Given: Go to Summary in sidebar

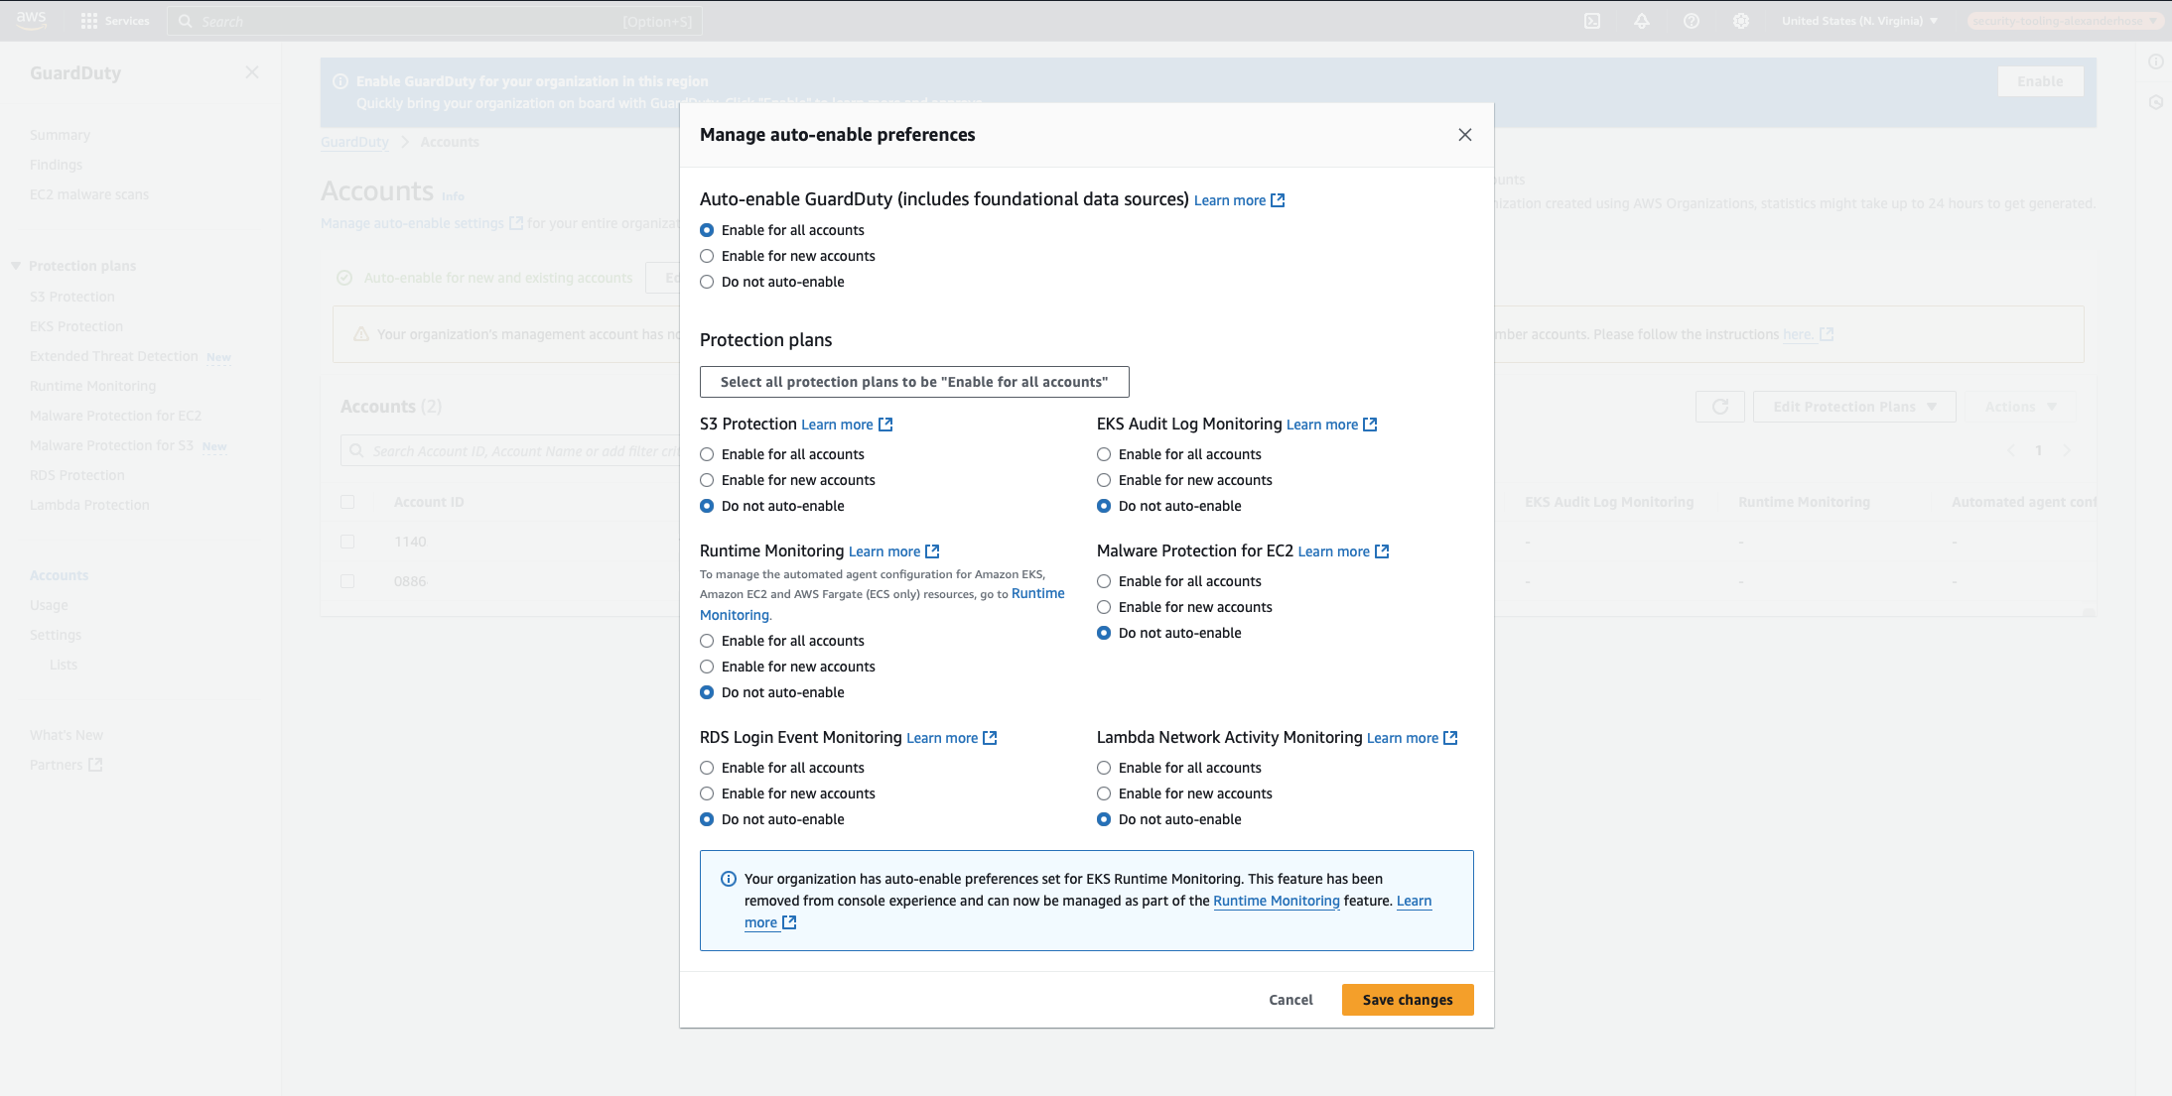Looking at the screenshot, I should [x=60, y=135].
